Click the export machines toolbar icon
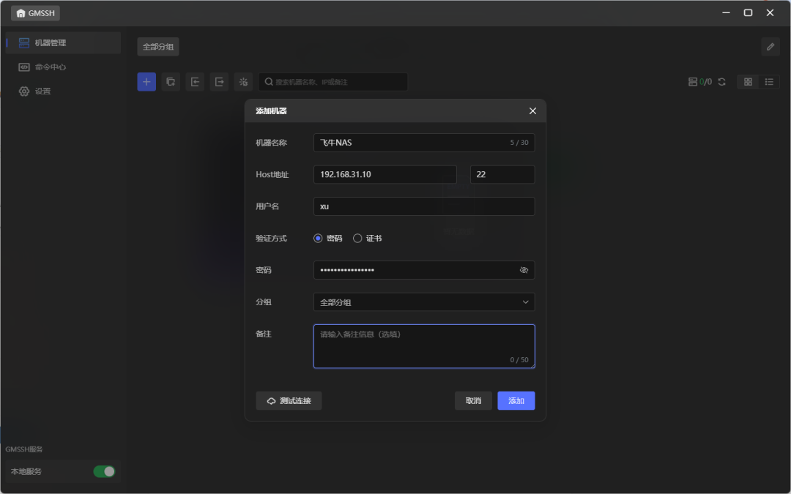791x494 pixels. point(219,82)
